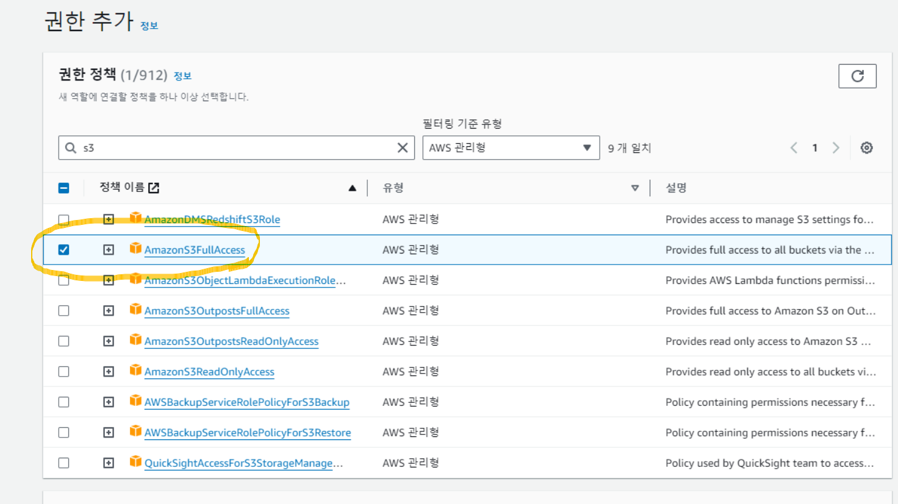Viewport: 898px width, 504px height.
Task: Click policy cube icon for AmazonS3OutpostsFullAccess
Action: pos(135,310)
